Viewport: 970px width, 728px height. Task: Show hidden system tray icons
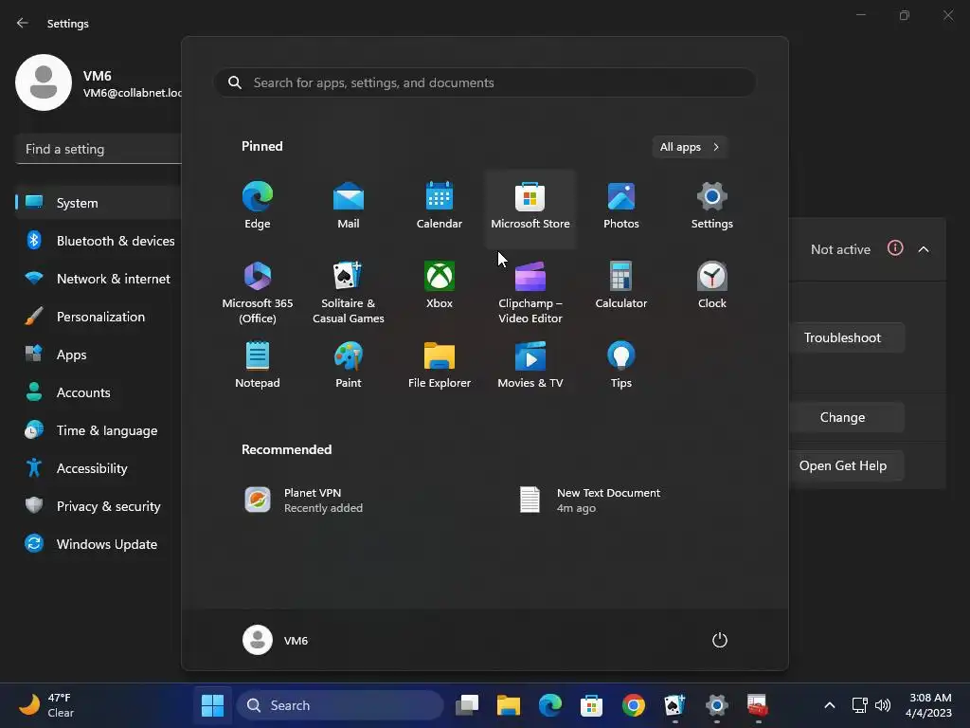pos(830,705)
